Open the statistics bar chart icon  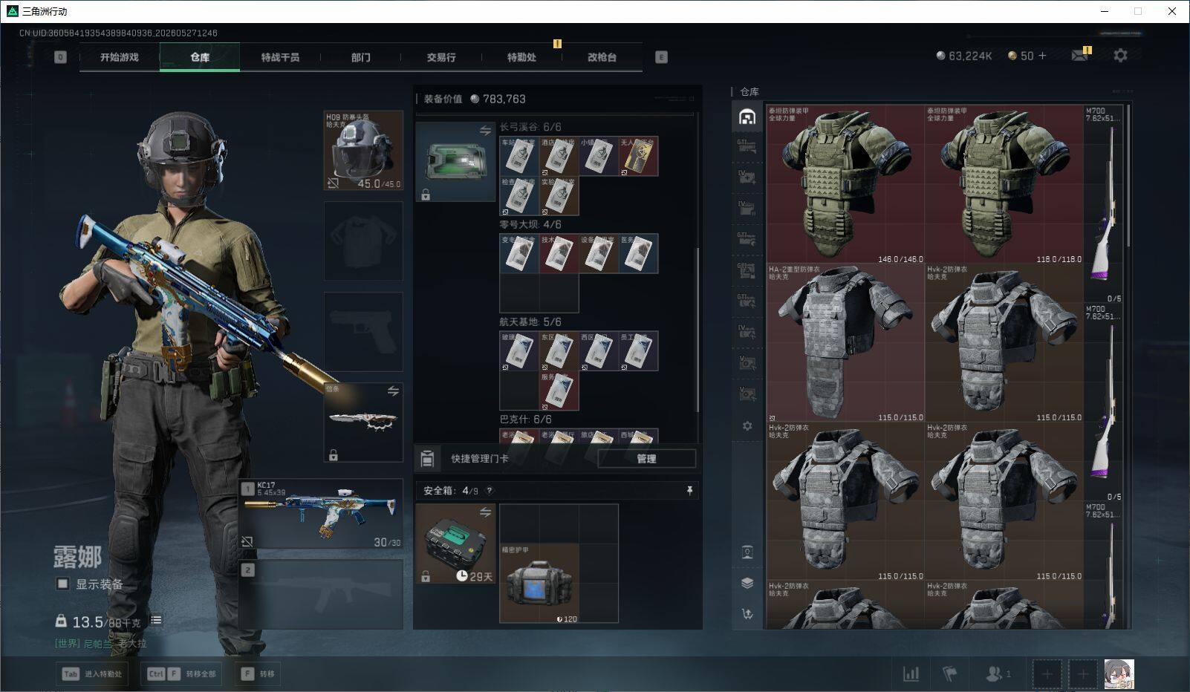coord(911,674)
